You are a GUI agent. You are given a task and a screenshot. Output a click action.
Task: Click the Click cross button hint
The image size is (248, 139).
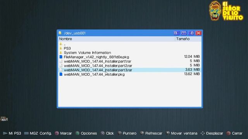click(x=107, y=133)
